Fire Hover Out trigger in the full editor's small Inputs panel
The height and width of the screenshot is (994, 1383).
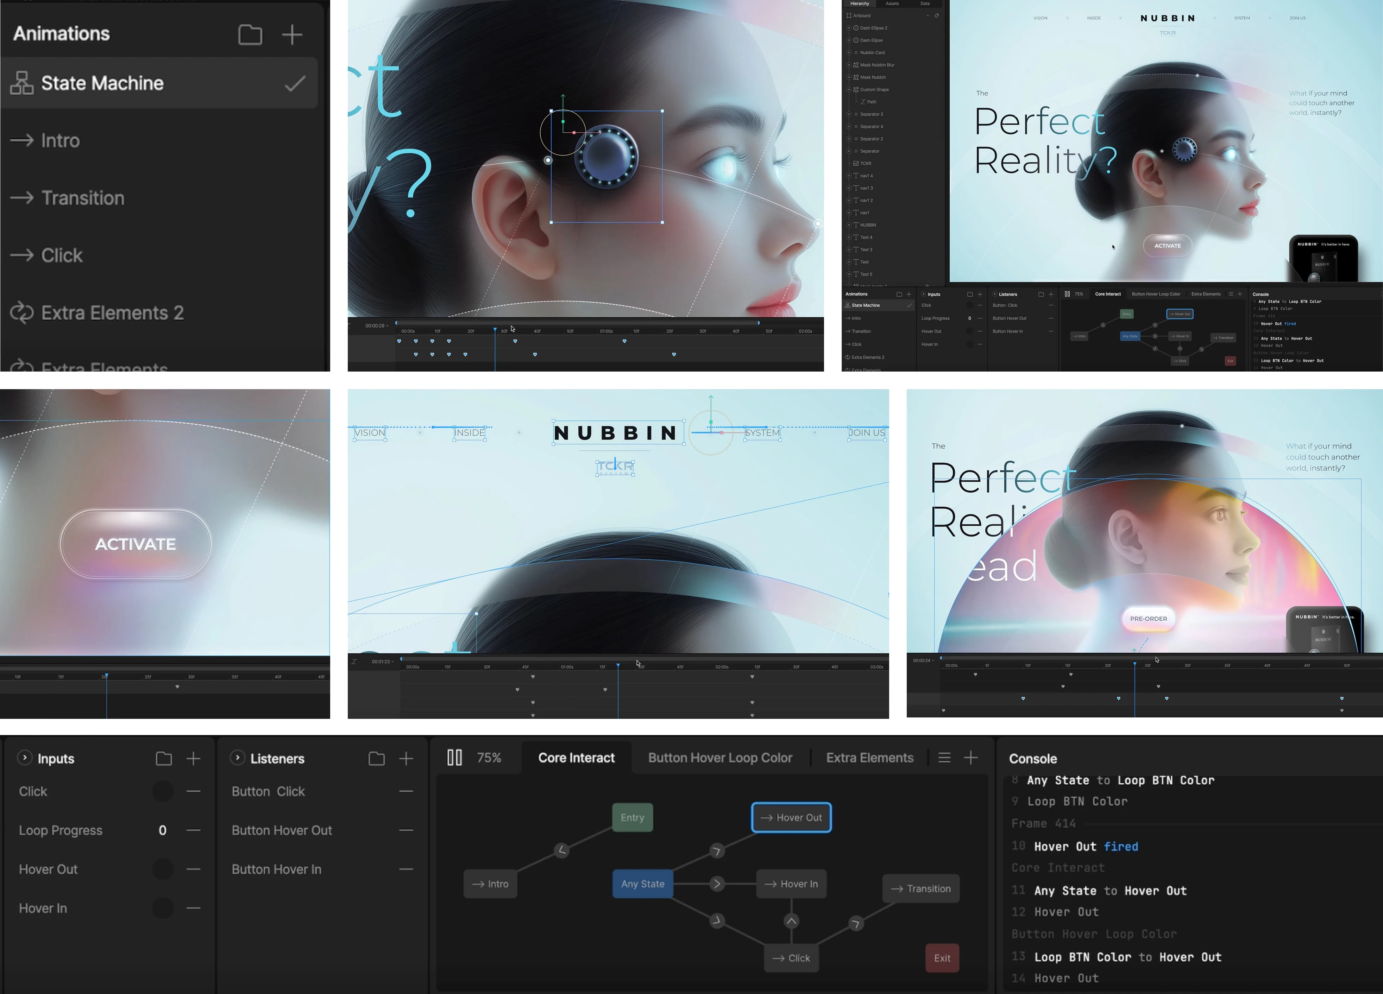click(x=969, y=331)
